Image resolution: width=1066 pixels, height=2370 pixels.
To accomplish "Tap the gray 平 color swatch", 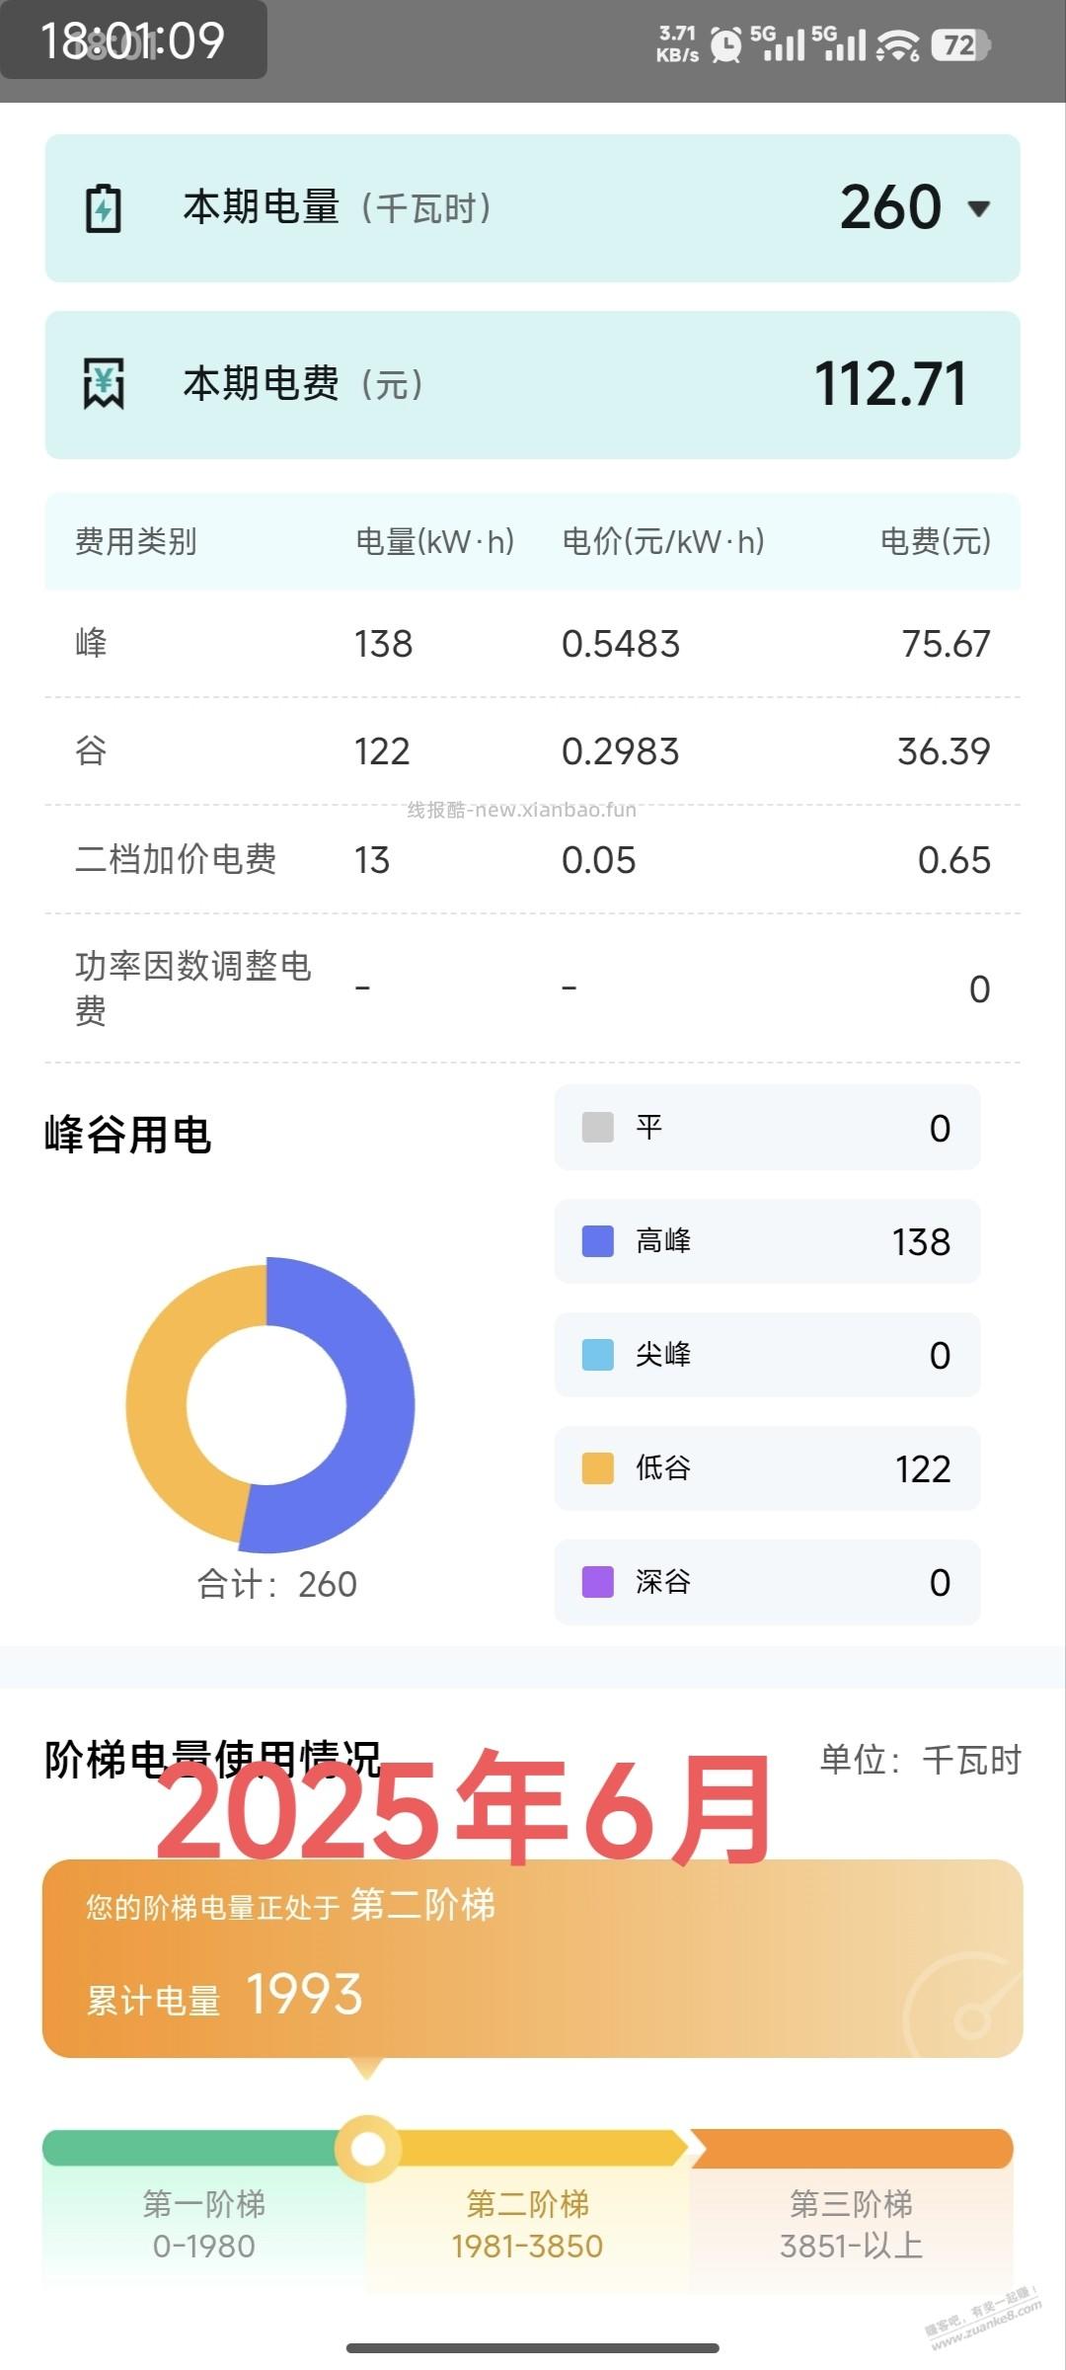I will pos(598,1127).
